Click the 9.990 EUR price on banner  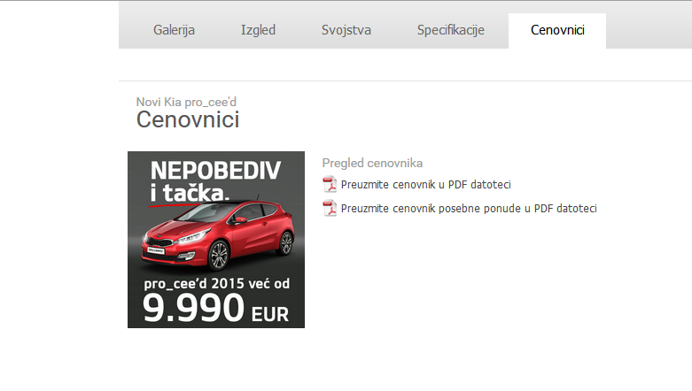click(x=215, y=309)
